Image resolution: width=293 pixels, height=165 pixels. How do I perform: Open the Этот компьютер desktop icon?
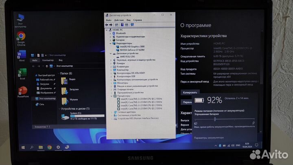[20, 21]
